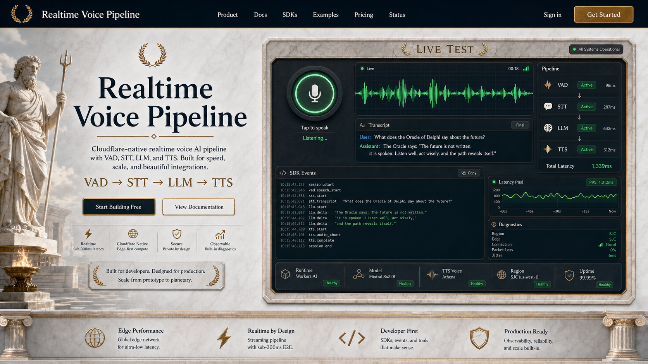This screenshot has width=648, height=364.
Task: Click the VAD Active status badge
Action: coord(586,85)
